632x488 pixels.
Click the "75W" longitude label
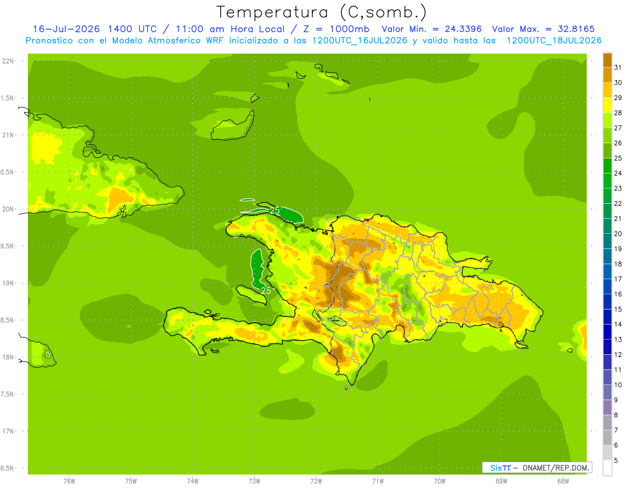pyautogui.click(x=131, y=481)
